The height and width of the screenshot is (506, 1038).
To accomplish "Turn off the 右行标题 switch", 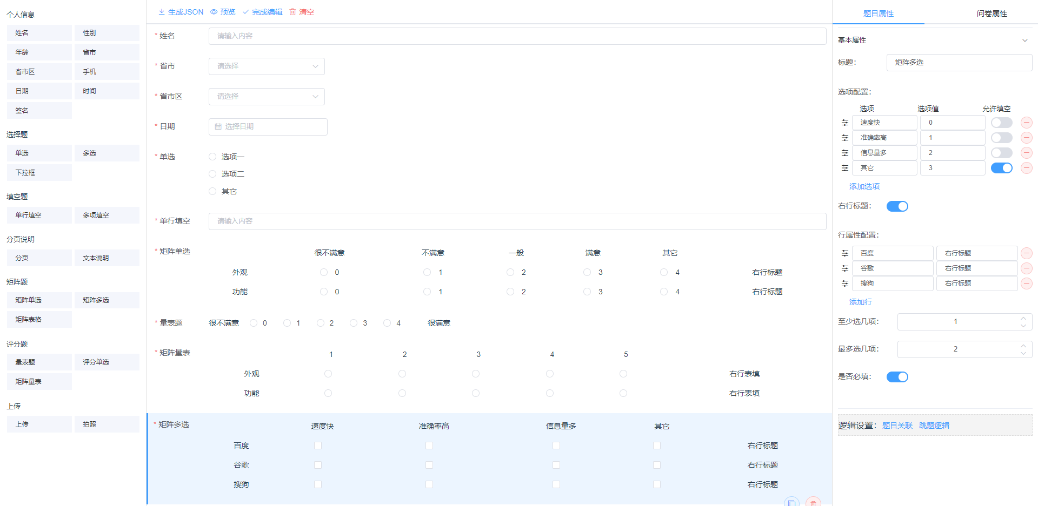I will coord(897,206).
